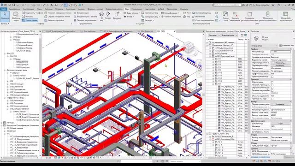Screen dimensions: 295x166
Task: Click Remove Hidden Lines (Скрыть невидимые линии)
Action: (x=57, y=17)
